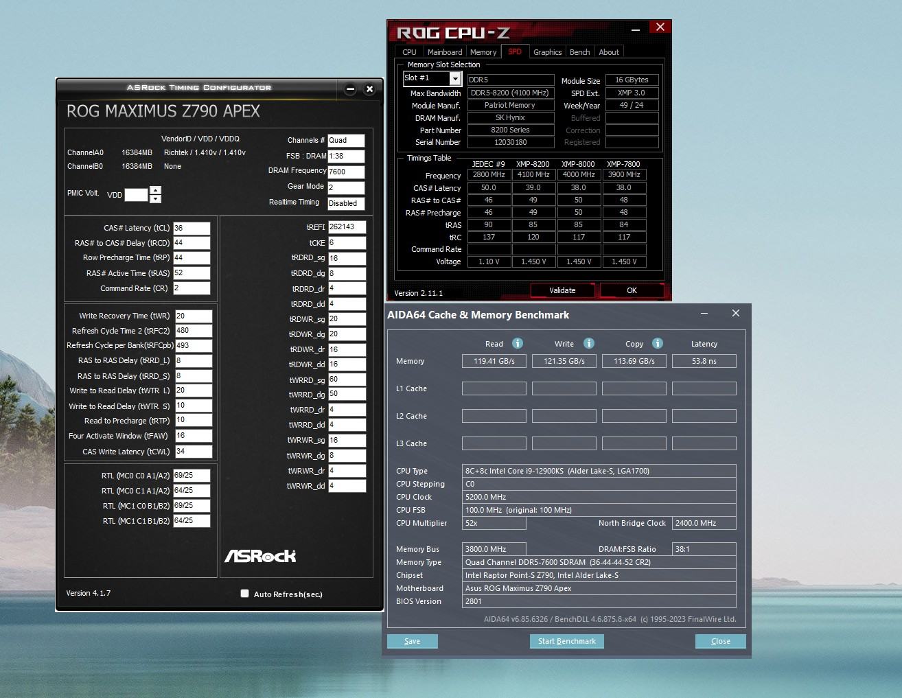This screenshot has height=698, width=902.
Task: Minimize the AIDA64 benchmark window
Action: (x=704, y=313)
